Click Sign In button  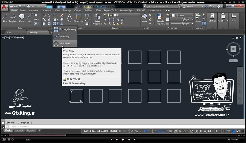coord(188,6)
